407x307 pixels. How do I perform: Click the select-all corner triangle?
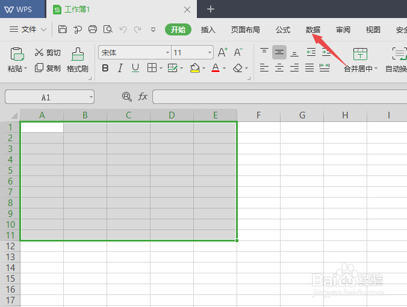[x=13, y=115]
